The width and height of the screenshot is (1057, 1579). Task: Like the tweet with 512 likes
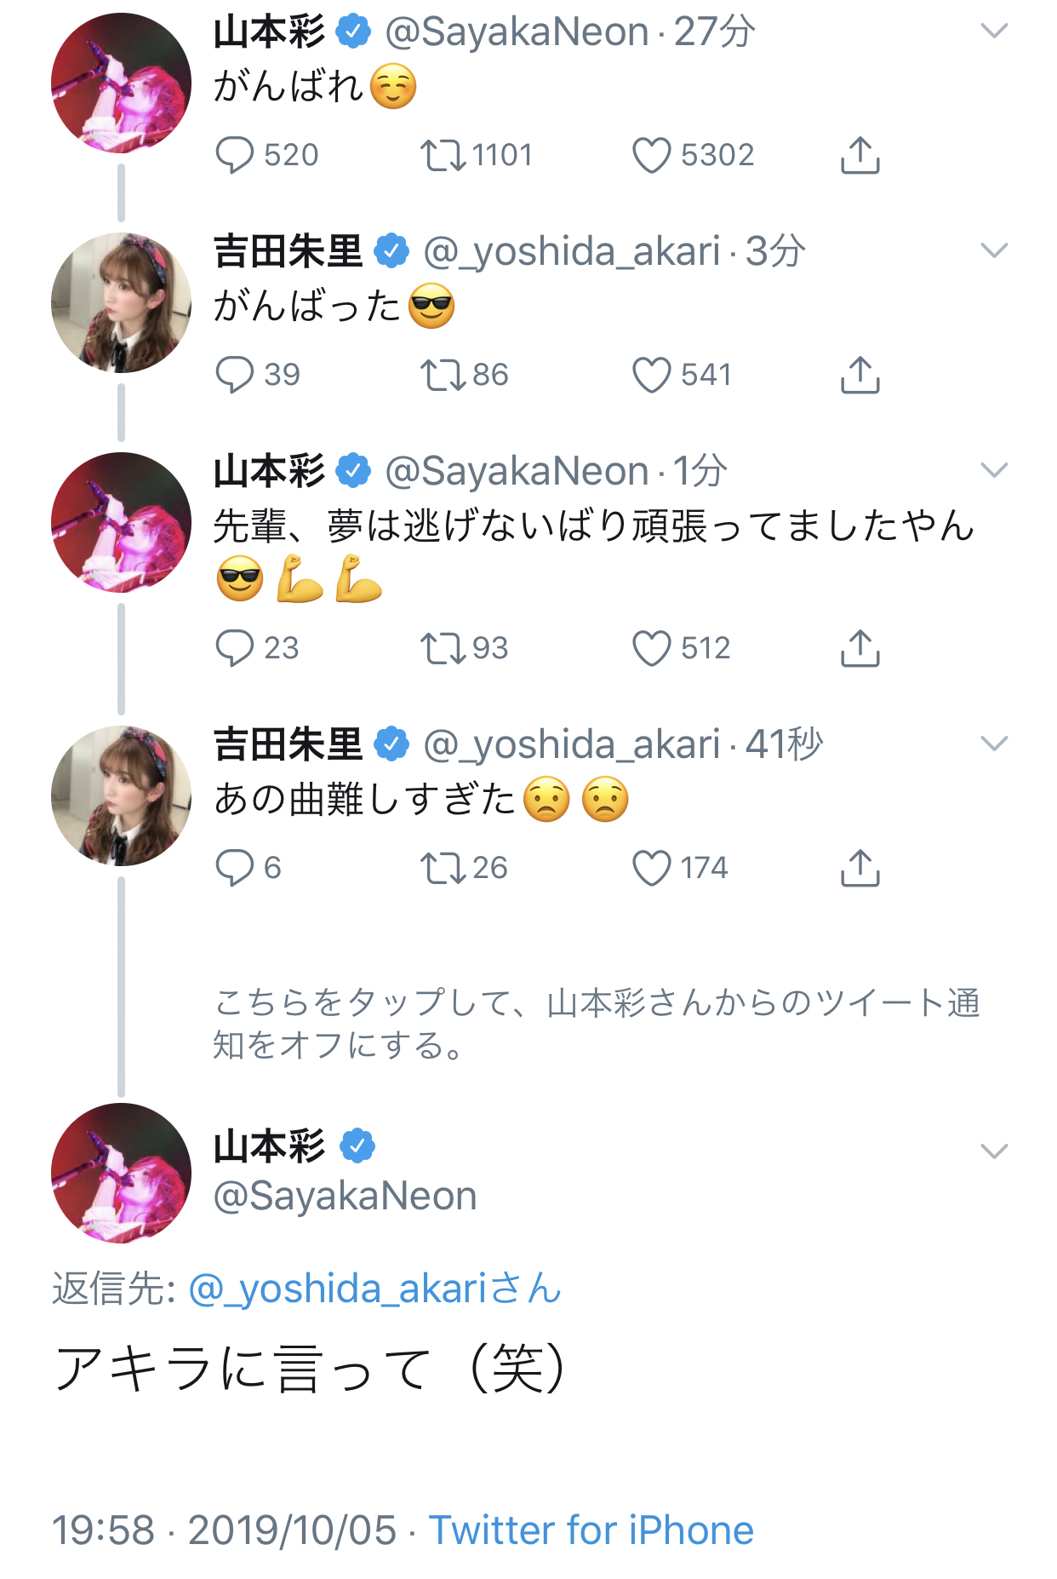(651, 648)
